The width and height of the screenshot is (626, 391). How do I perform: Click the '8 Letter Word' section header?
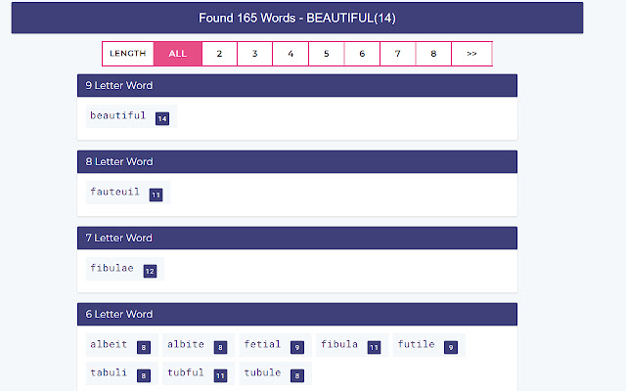[x=297, y=161]
